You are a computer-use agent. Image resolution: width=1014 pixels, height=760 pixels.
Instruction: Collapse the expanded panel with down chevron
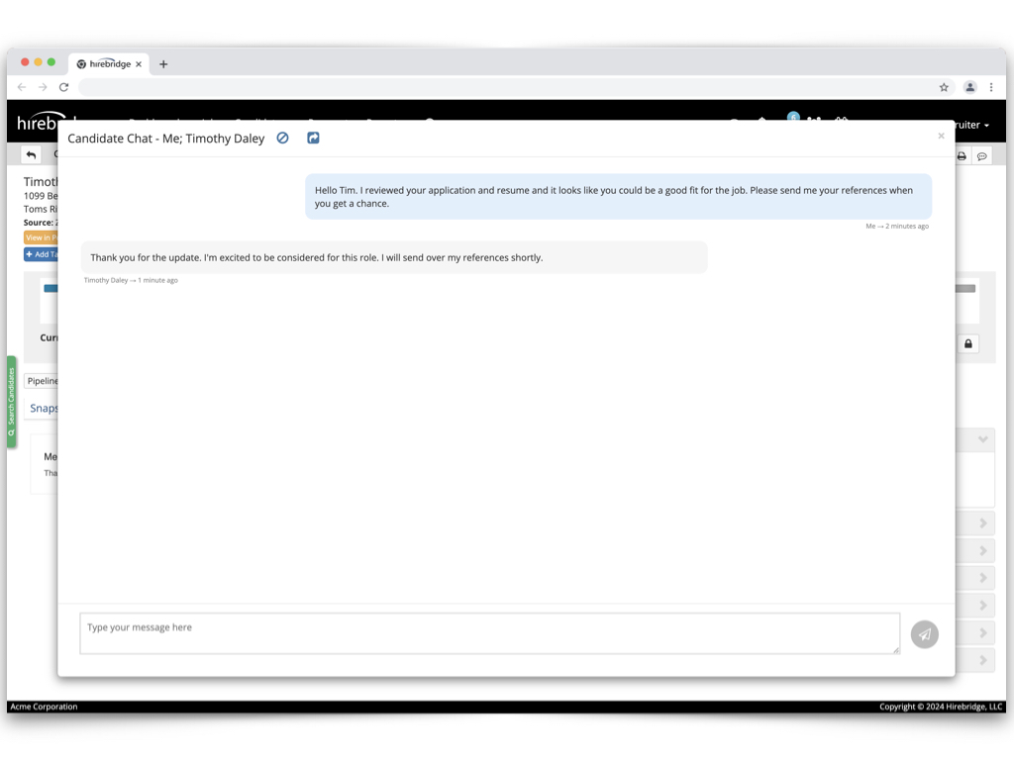pyautogui.click(x=982, y=439)
